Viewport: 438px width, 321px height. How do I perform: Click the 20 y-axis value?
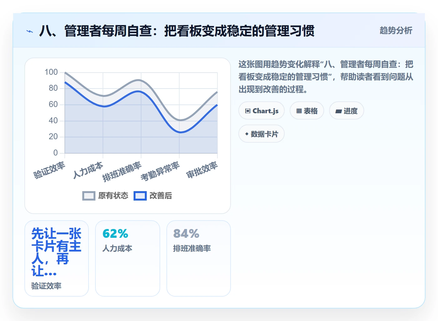(x=53, y=137)
